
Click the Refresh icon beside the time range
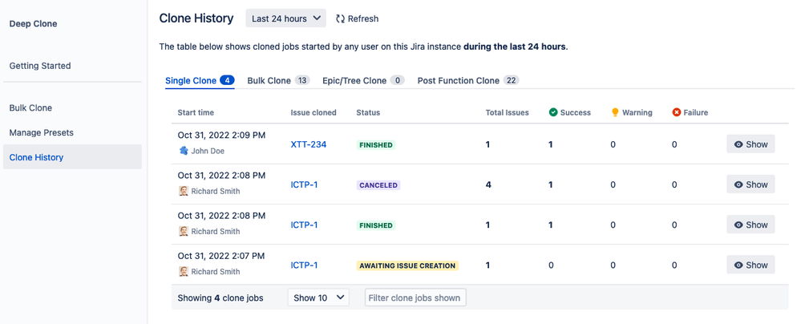[x=340, y=18]
